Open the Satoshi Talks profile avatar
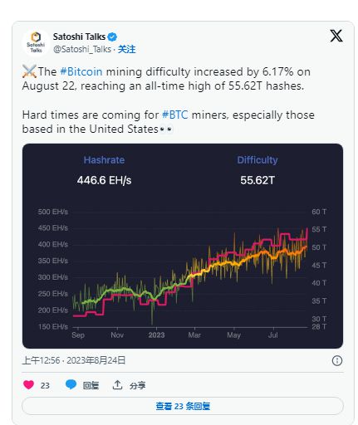The height and width of the screenshot is (425, 358). point(36,42)
